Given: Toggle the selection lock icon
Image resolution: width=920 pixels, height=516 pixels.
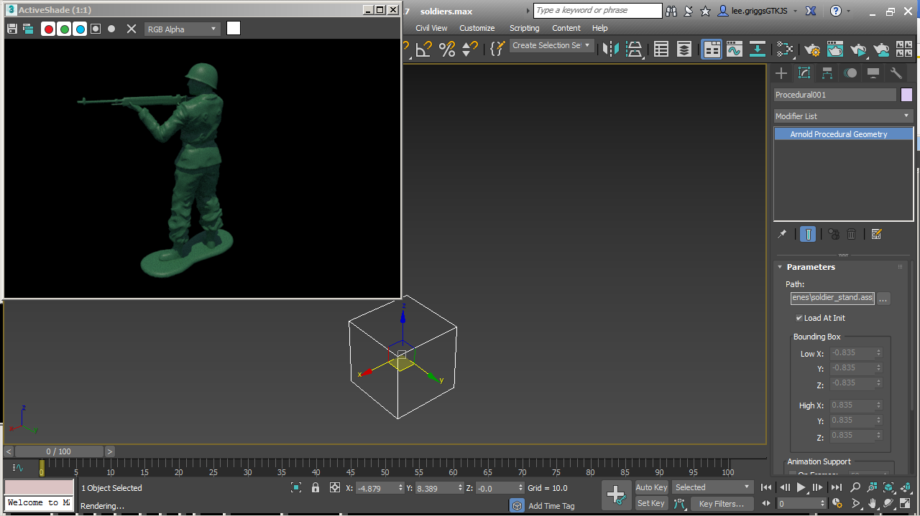Looking at the screenshot, I should [315, 487].
